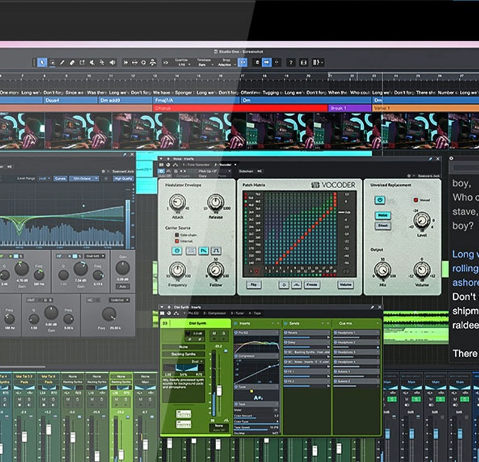Toggle the Unvoiced Replacement power button
Image resolution: width=479 pixels, height=462 pixels.
coord(380,200)
